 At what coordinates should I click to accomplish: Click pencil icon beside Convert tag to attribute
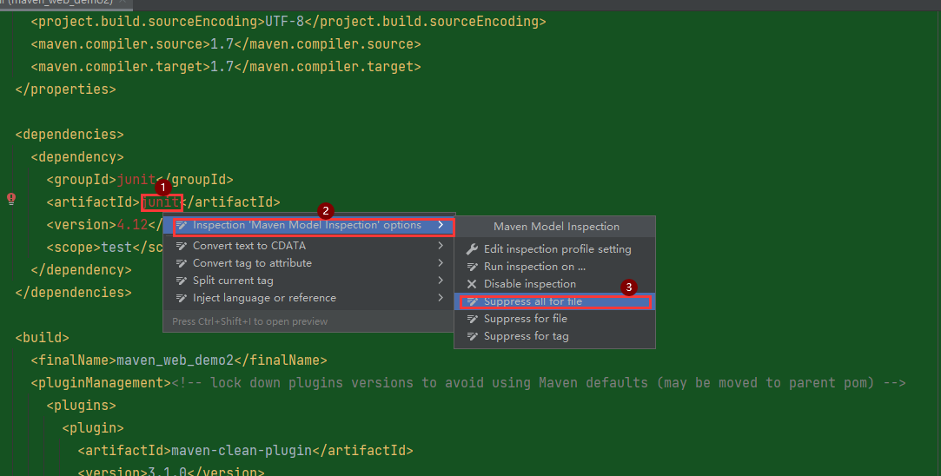182,263
